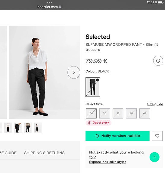Choose size 42 option
This screenshot has height=173, width=165.
pyautogui.click(x=145, y=113)
